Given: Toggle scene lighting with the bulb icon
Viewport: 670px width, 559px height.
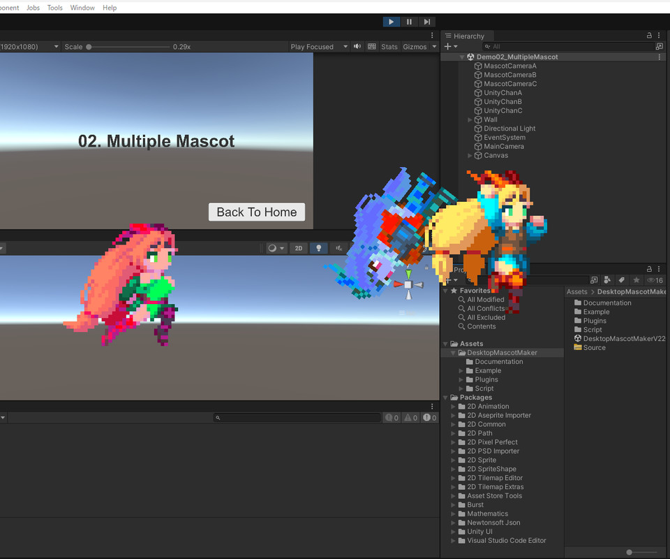Looking at the screenshot, I should (318, 248).
